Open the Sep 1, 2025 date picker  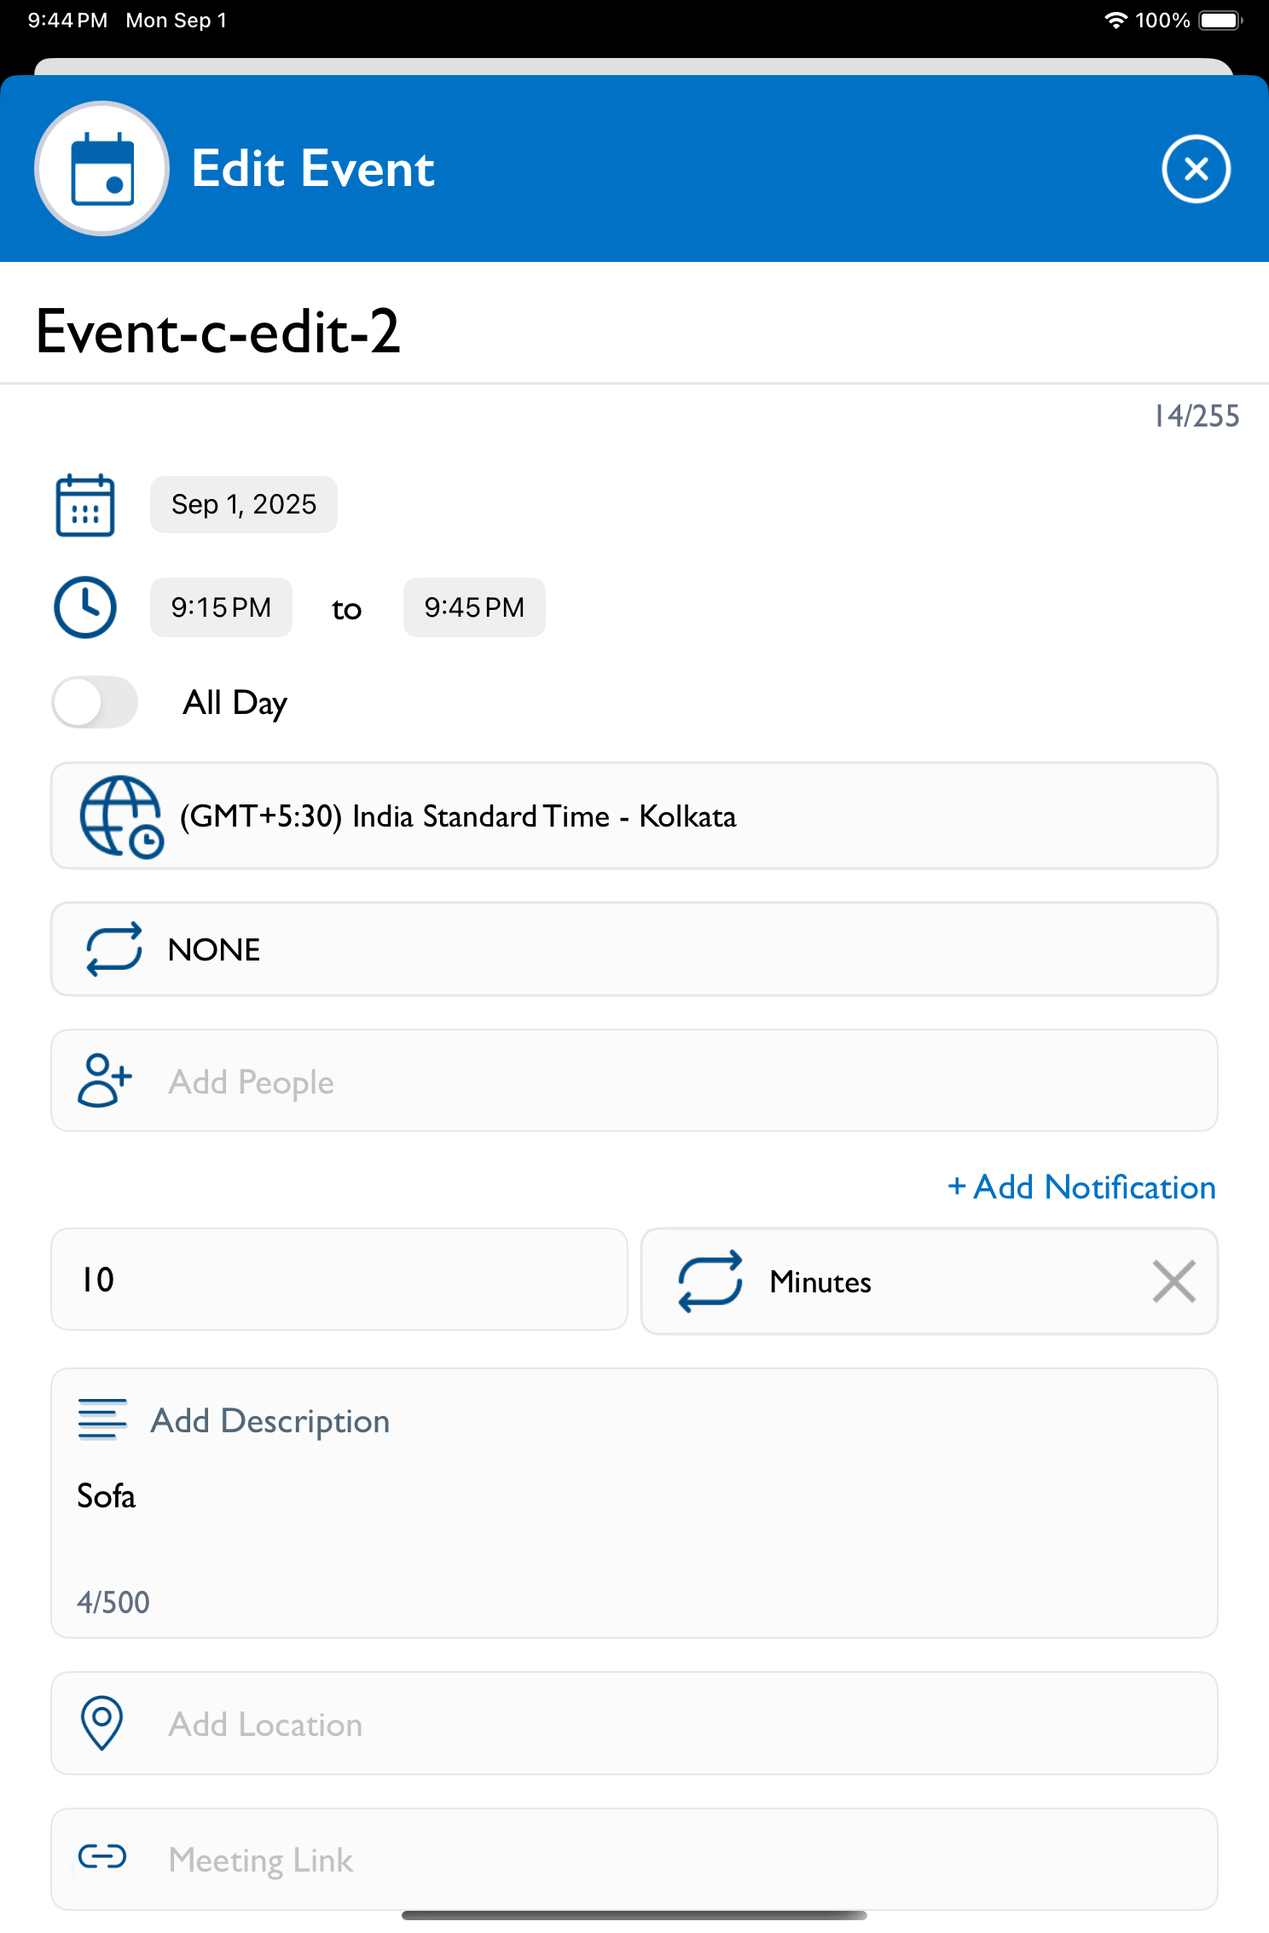click(244, 504)
